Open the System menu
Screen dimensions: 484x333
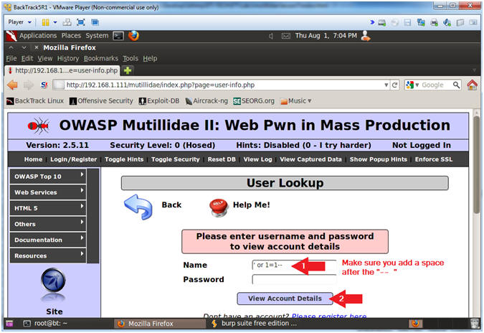tap(97, 36)
